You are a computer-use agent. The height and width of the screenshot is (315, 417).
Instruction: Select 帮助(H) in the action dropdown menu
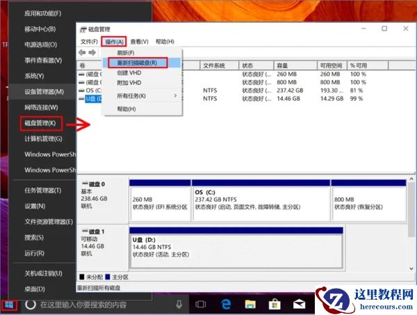coord(142,108)
